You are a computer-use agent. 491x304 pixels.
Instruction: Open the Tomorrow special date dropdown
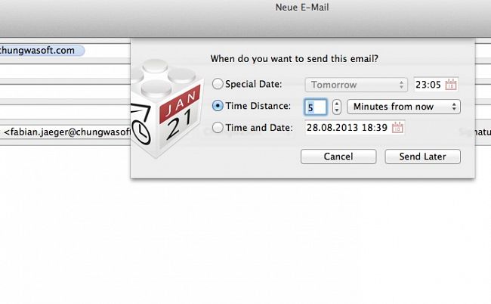[x=357, y=85]
